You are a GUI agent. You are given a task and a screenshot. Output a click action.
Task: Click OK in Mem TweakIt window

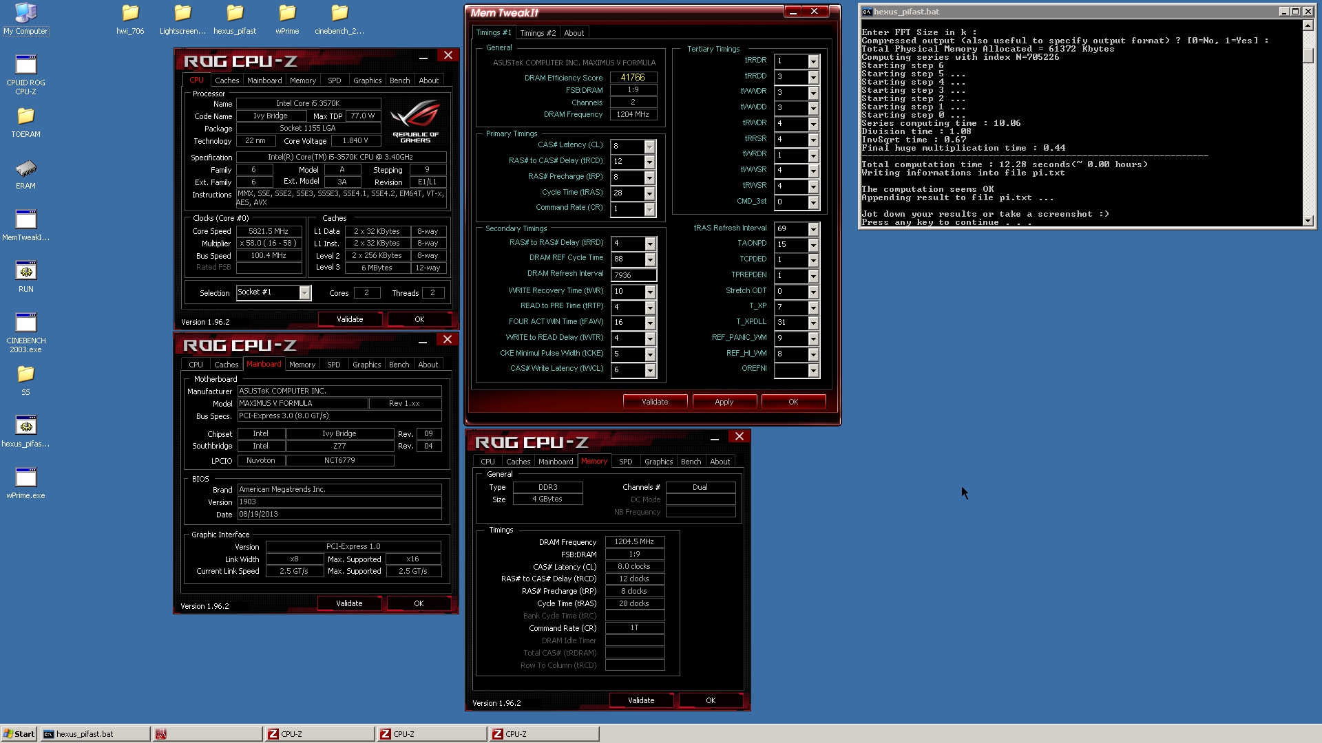tap(793, 402)
